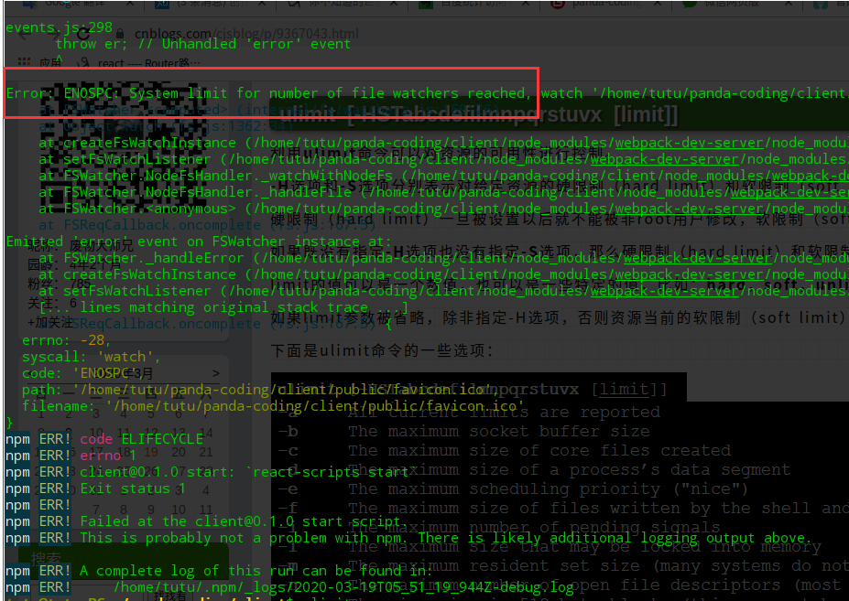This screenshot has height=601, width=849.
Task: Click the +加关注 follow link in blog sidebar
Action: point(49,323)
